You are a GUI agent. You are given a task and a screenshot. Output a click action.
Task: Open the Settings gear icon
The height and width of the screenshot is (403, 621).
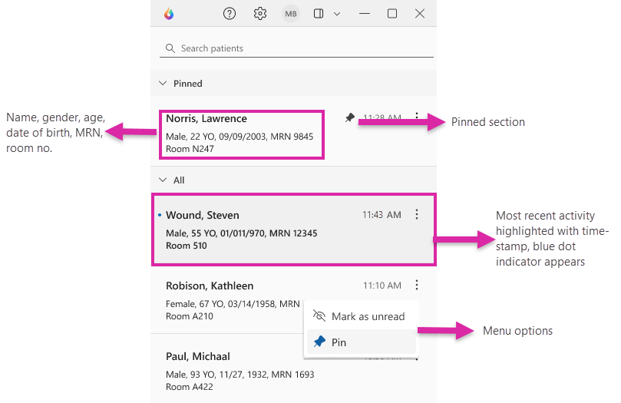(260, 14)
